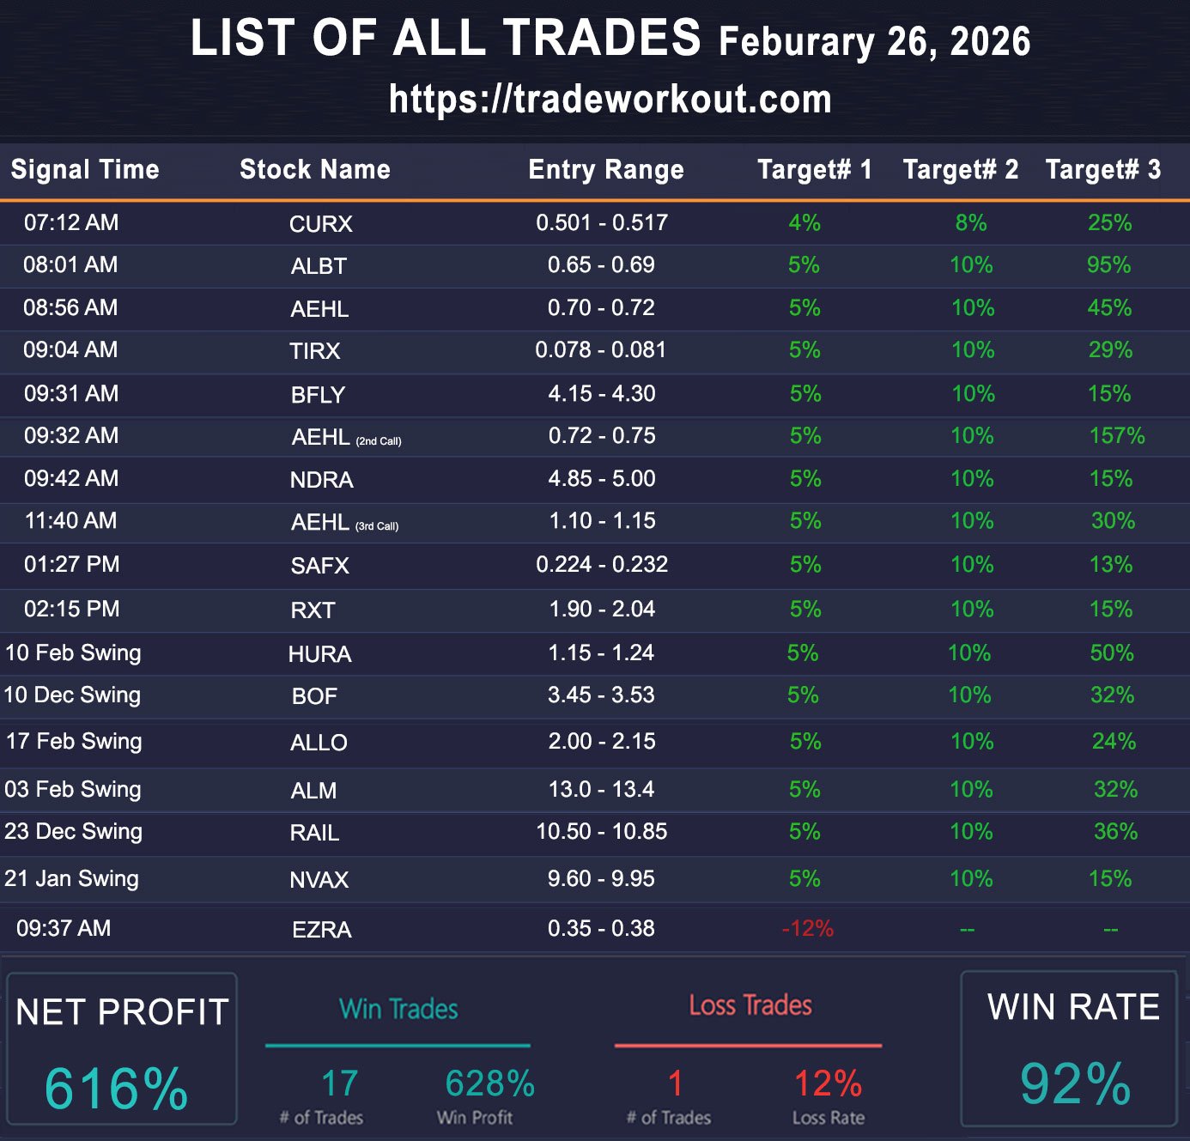Click the EZRA -12% loss value
Image resolution: width=1190 pixels, height=1141 pixels.
click(807, 929)
